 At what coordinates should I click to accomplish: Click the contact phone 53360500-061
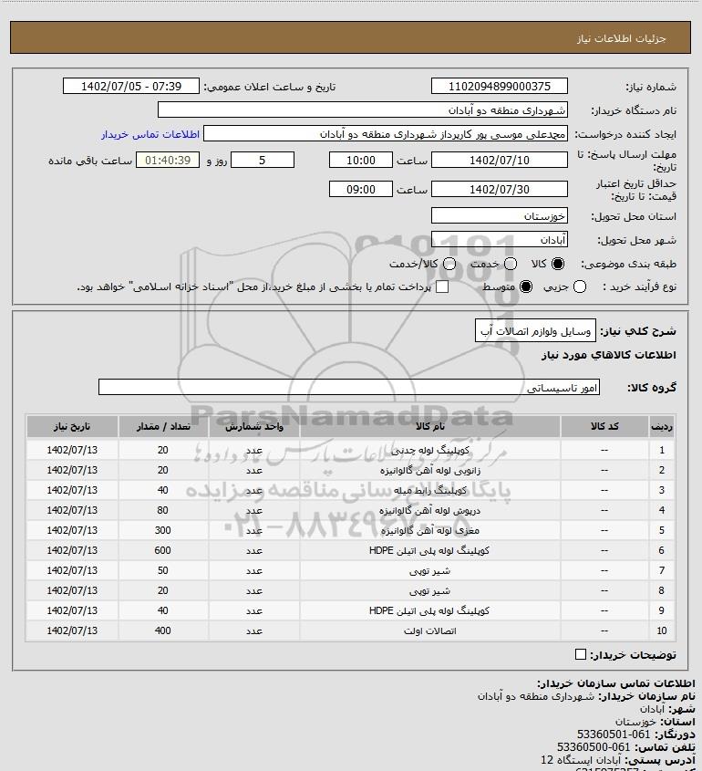(594, 747)
